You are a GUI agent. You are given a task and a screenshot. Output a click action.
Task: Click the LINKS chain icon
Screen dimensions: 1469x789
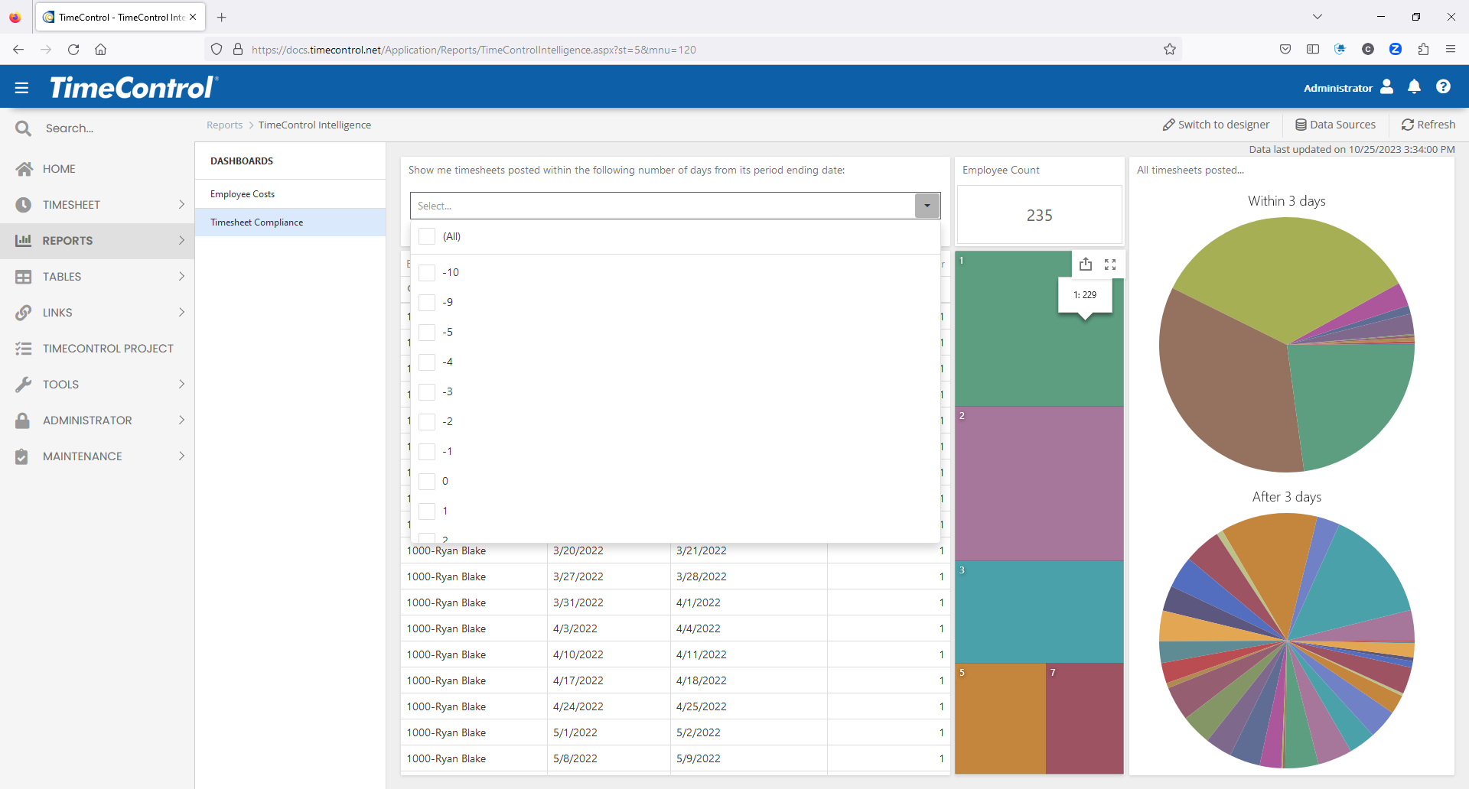coord(24,313)
